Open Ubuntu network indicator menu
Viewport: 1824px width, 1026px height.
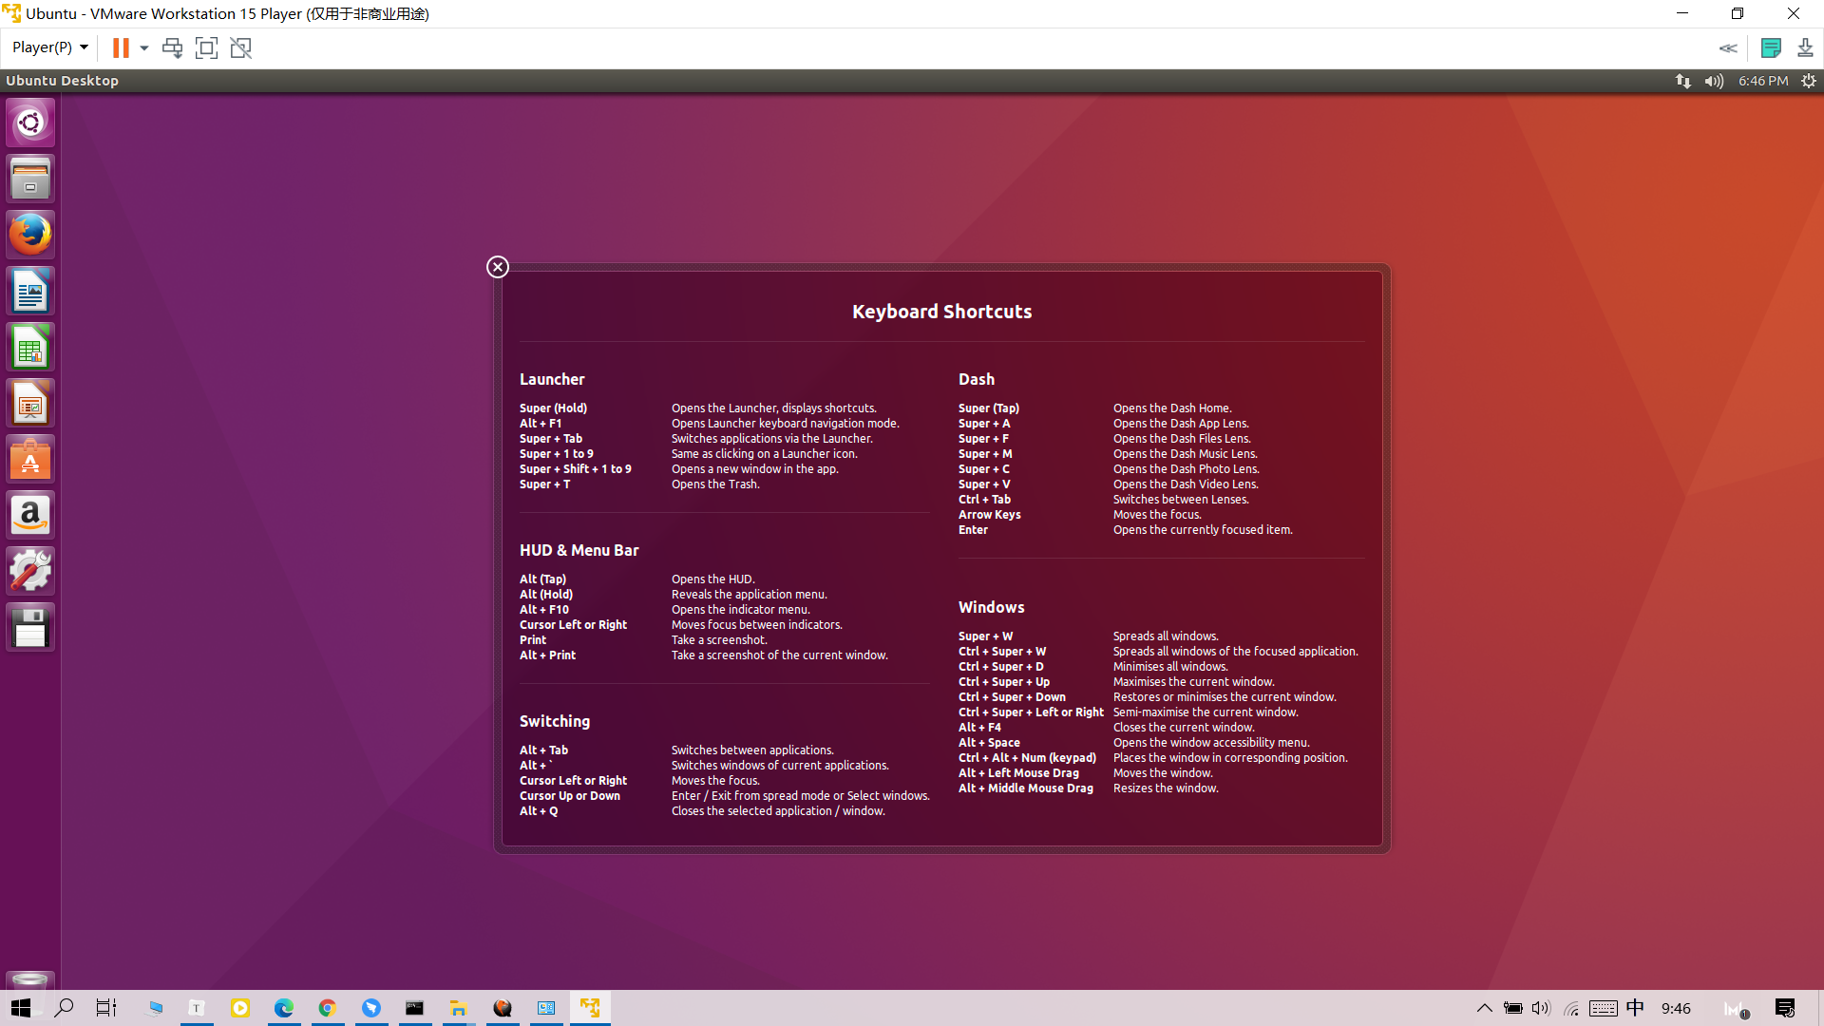point(1682,81)
